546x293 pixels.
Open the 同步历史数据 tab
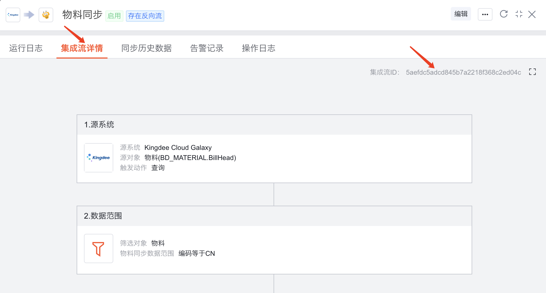[146, 48]
